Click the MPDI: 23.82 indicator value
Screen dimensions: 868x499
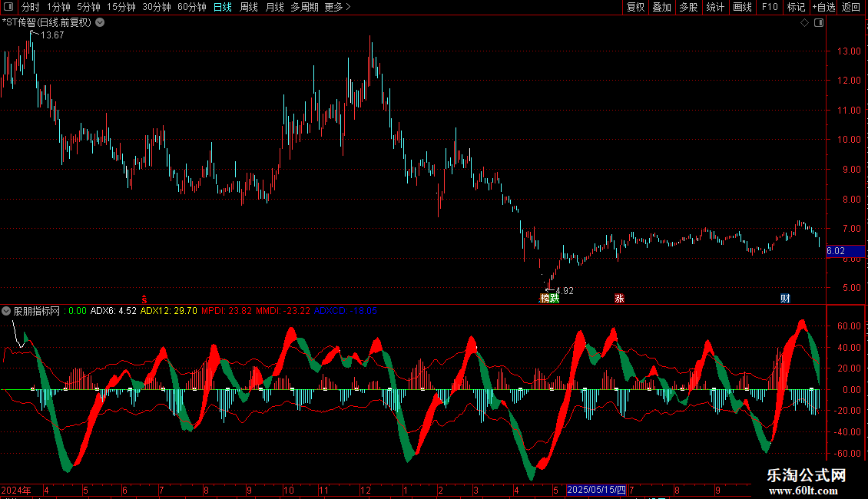[227, 311]
